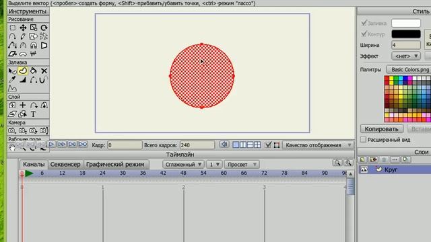Delete layer via trash icon
Viewport: 431px width, 242px height.
(384, 160)
